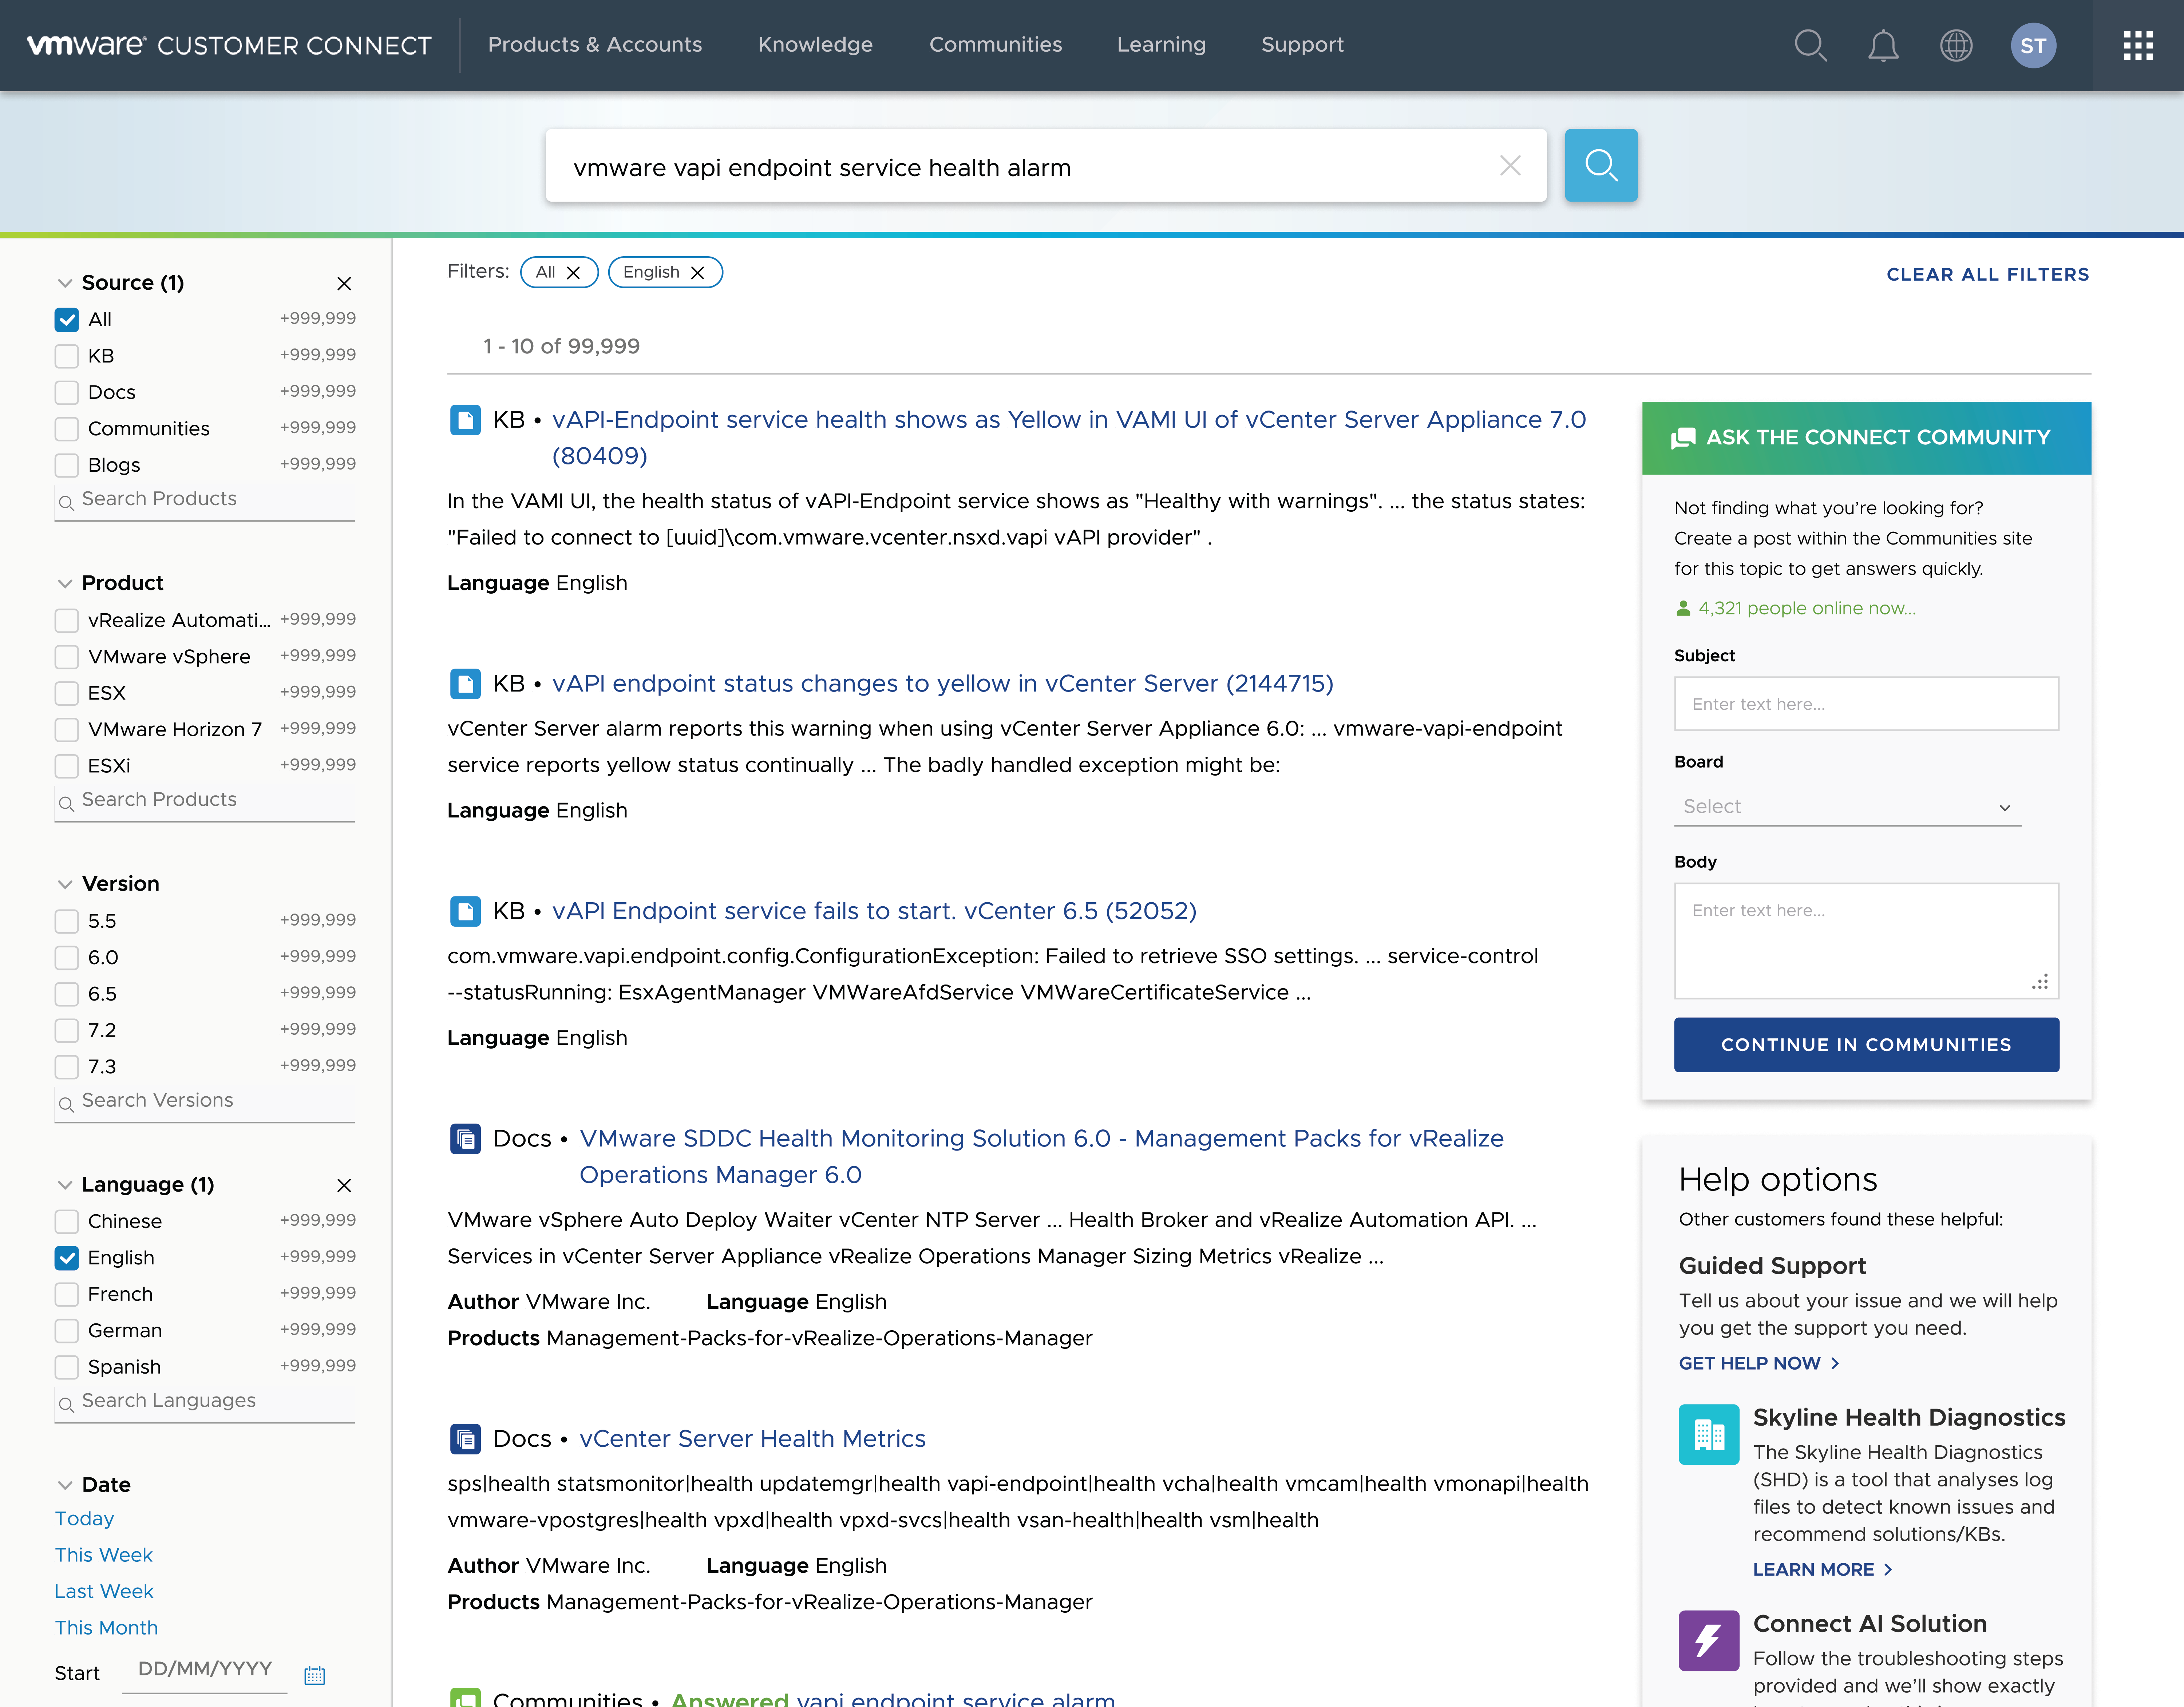
Task: Click the Docs icon for vCenter Server Health Metrics
Action: point(465,1439)
